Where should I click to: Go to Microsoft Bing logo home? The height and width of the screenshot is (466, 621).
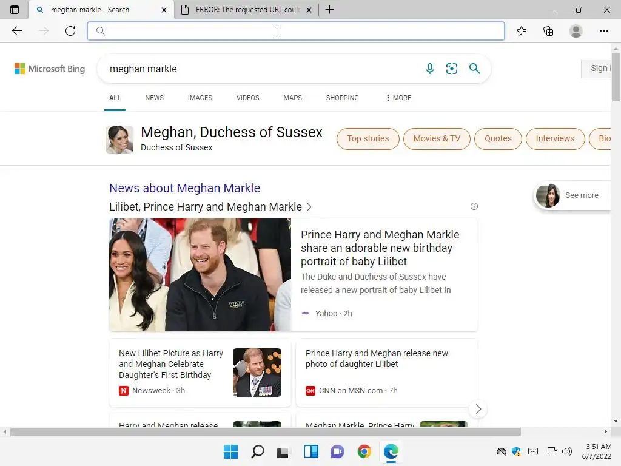tap(50, 69)
